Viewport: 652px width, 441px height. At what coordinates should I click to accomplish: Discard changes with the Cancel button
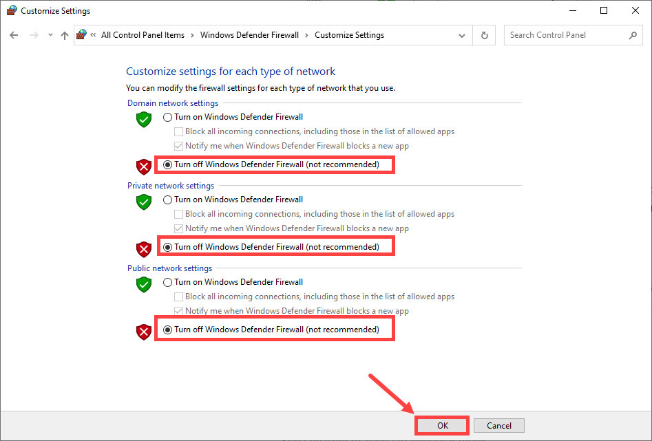pos(499,426)
